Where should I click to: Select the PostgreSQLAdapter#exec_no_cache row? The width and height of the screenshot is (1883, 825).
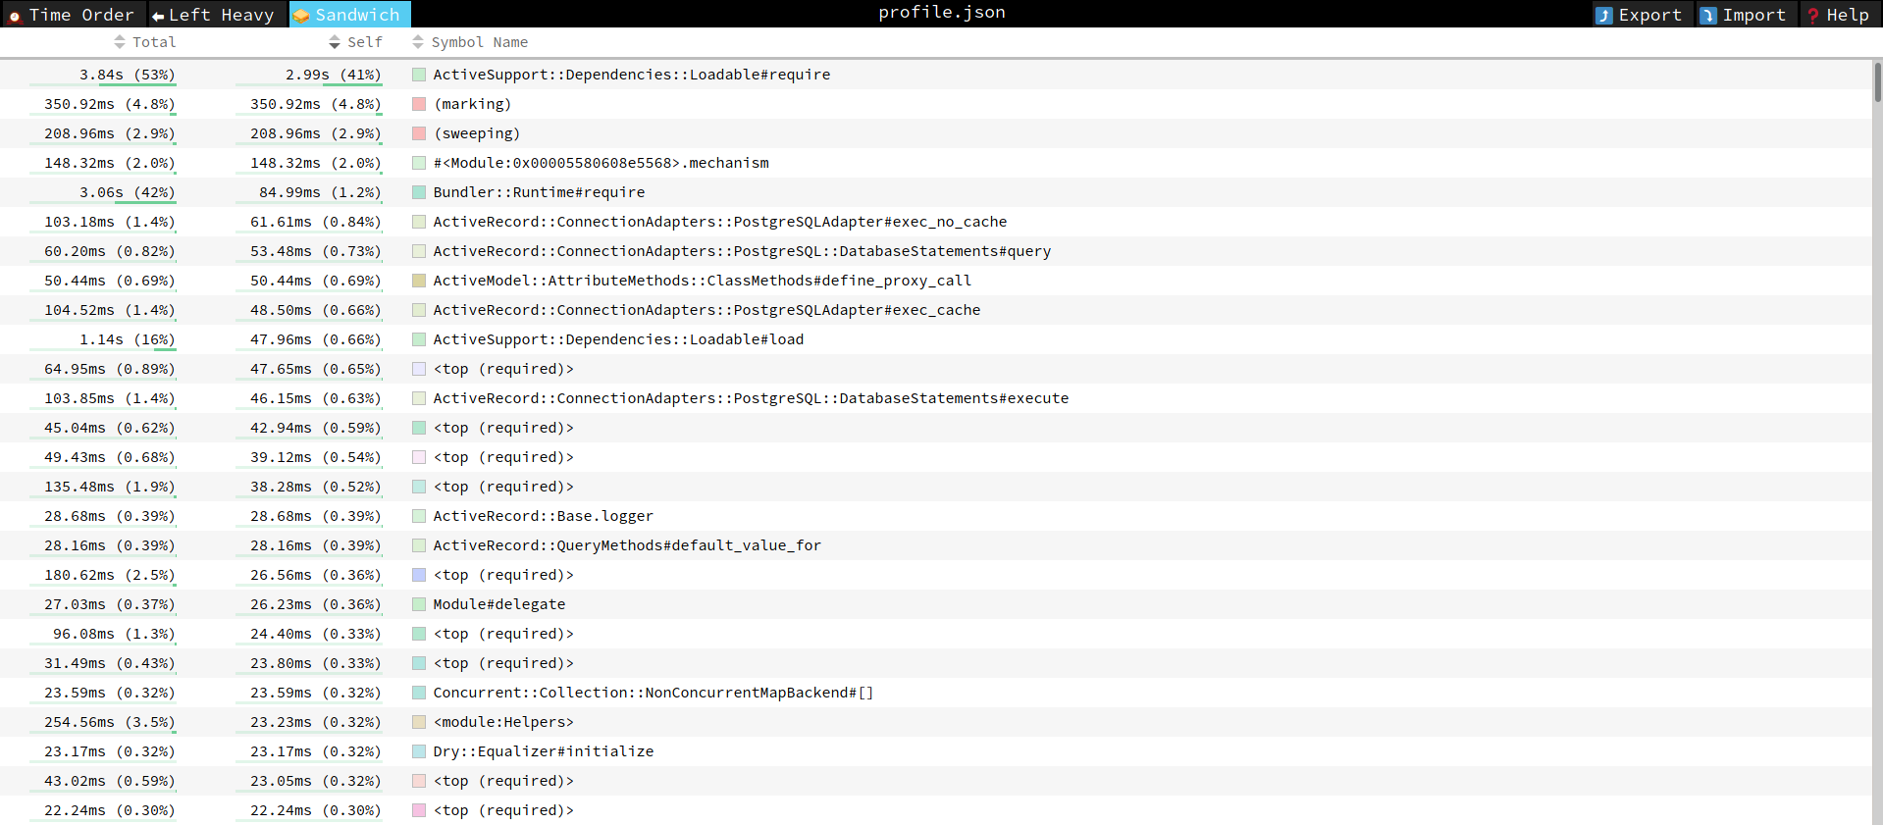(x=719, y=222)
